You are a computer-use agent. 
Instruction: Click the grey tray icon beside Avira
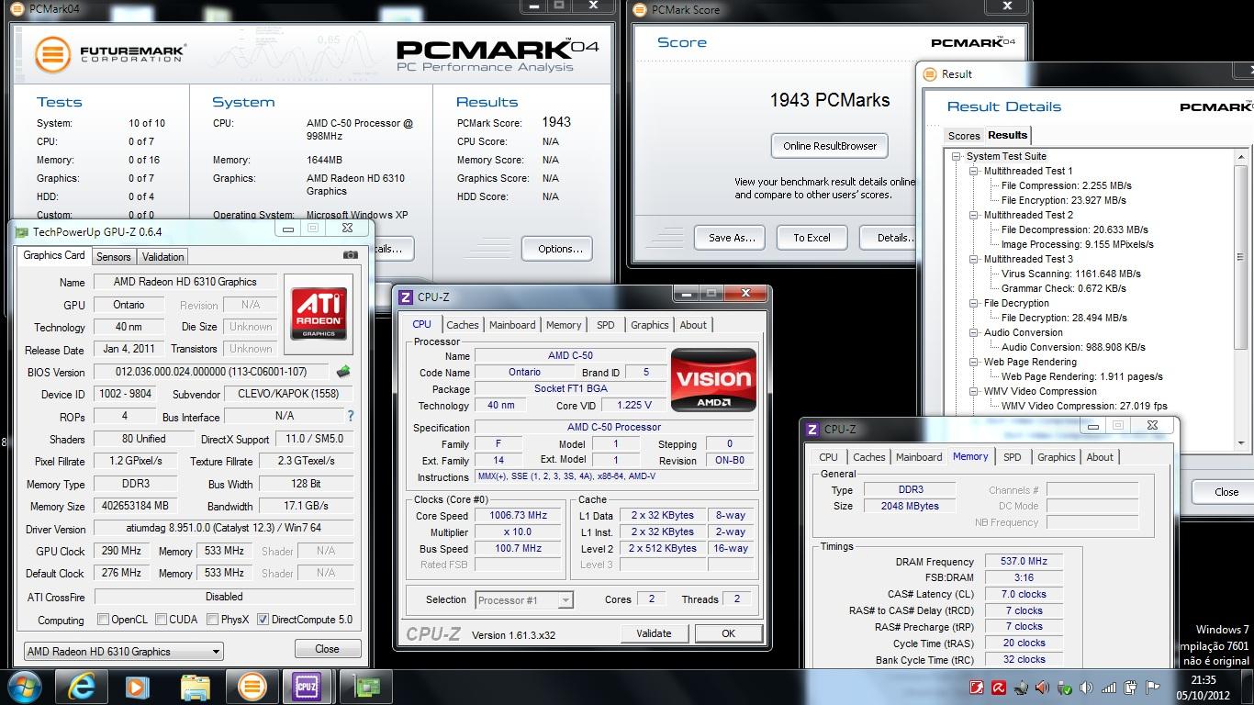tap(1020, 688)
